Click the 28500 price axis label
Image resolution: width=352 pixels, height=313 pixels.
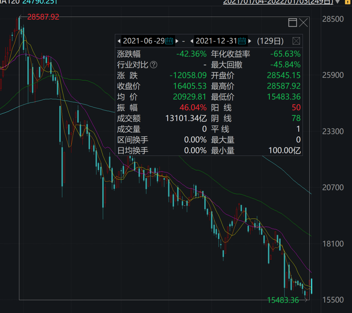coord(333,19)
